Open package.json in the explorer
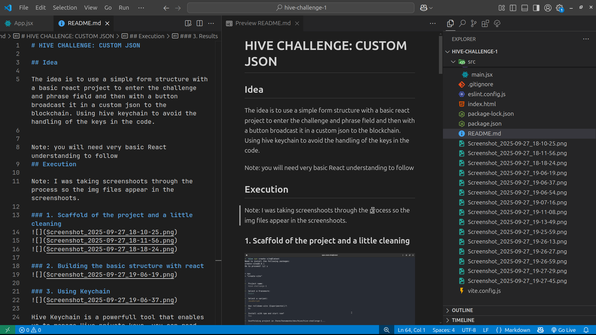The image size is (596, 335). pyautogui.click(x=485, y=123)
